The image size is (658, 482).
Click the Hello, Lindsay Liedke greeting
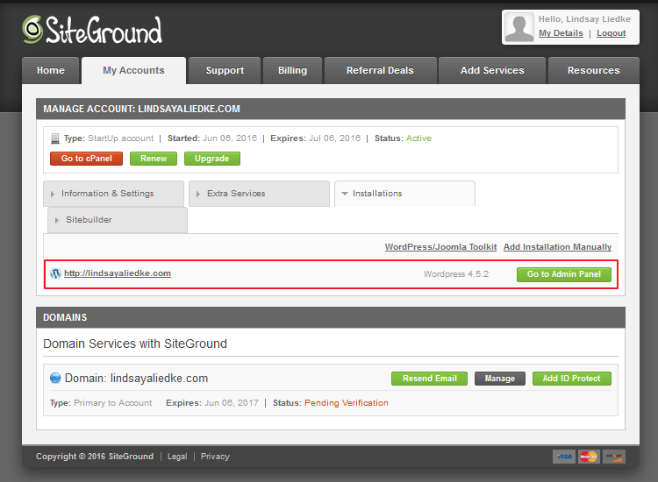click(x=584, y=19)
